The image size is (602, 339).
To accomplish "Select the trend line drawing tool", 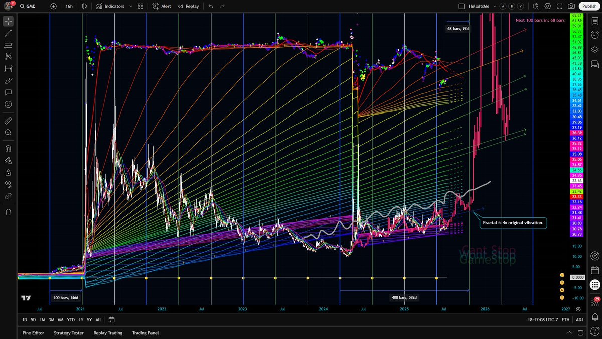I will (x=8, y=33).
